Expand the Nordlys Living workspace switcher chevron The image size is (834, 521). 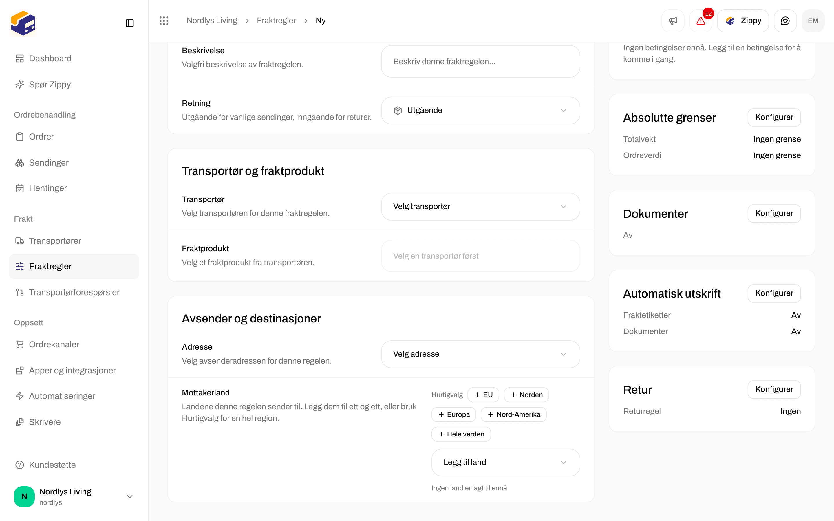tap(129, 496)
